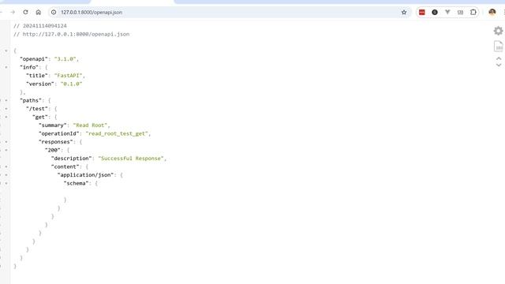Open the browser home page icon
Image resolution: width=505 pixels, height=284 pixels.
pos(39,13)
